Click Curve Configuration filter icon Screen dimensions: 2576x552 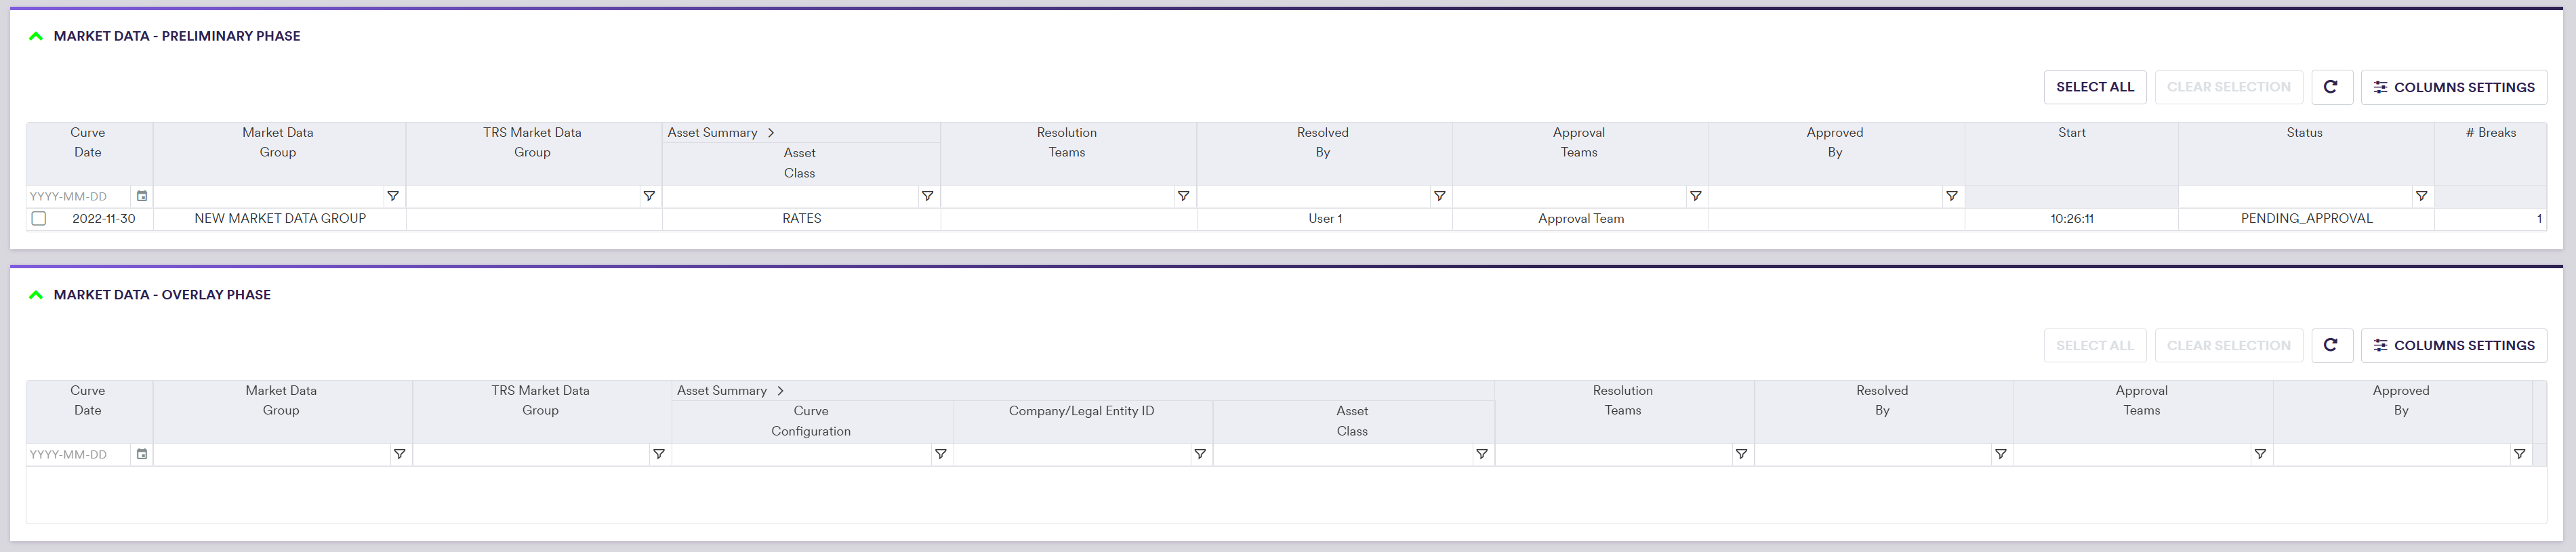point(940,454)
